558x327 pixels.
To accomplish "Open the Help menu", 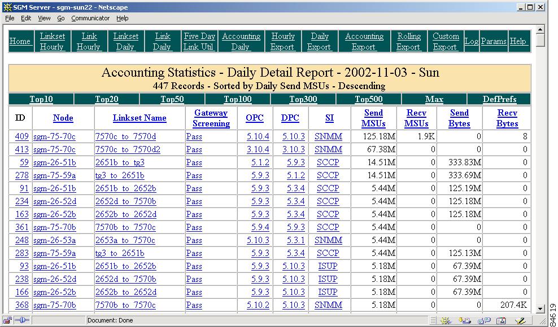I will 123,18.
